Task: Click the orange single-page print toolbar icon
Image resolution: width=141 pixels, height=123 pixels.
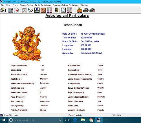Action: [x=80, y=10]
